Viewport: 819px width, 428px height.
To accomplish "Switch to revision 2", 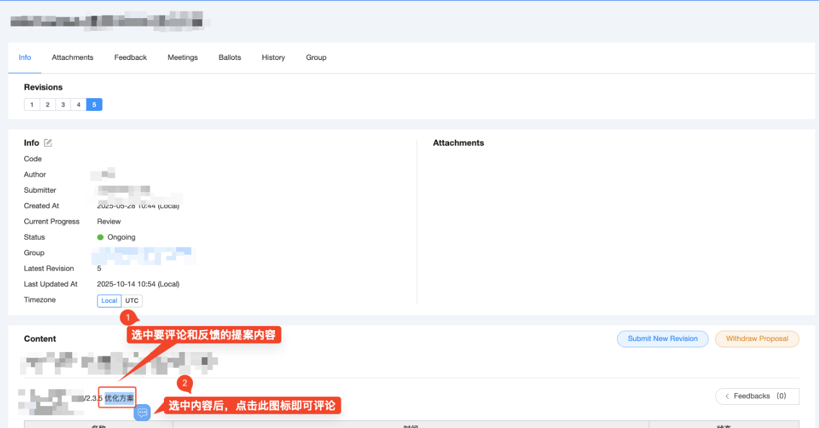I will tap(47, 104).
